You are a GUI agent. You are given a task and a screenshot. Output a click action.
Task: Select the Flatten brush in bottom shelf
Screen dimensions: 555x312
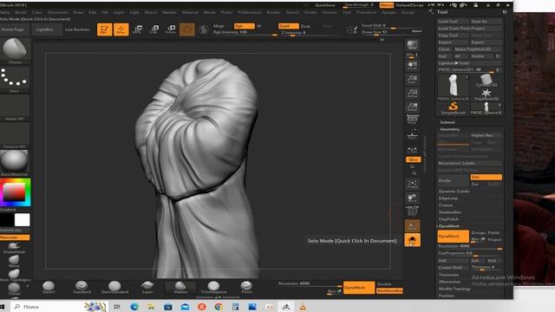click(180, 287)
